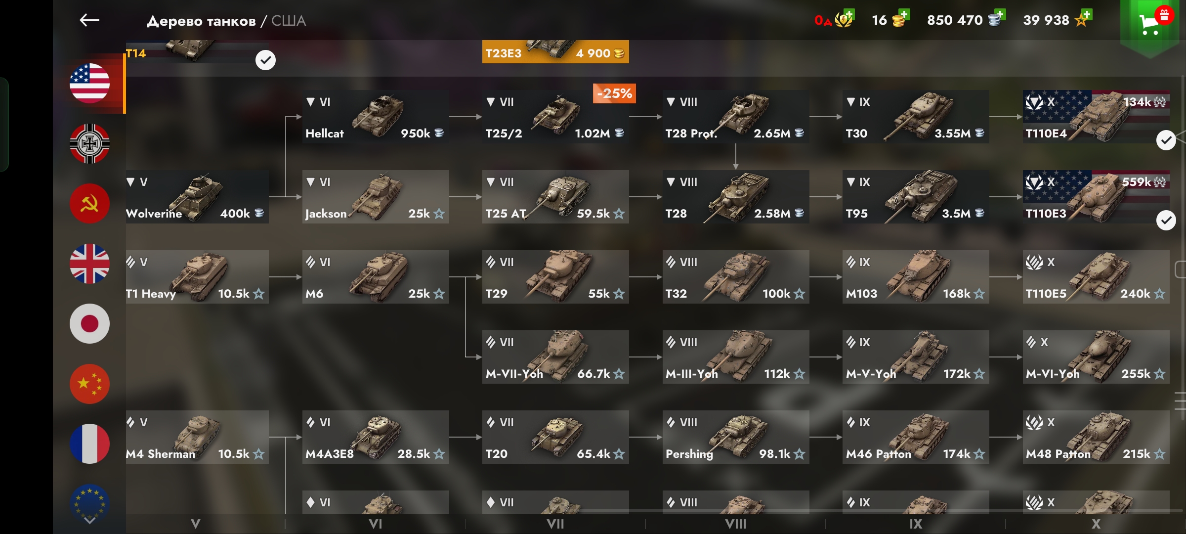Add silver credits with plus icon
Screen dimensions: 1186x534
[x=999, y=14]
